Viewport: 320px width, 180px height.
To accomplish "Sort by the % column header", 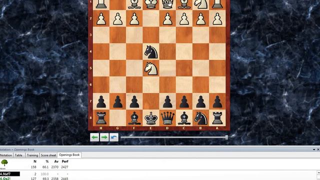I will point(47,161).
